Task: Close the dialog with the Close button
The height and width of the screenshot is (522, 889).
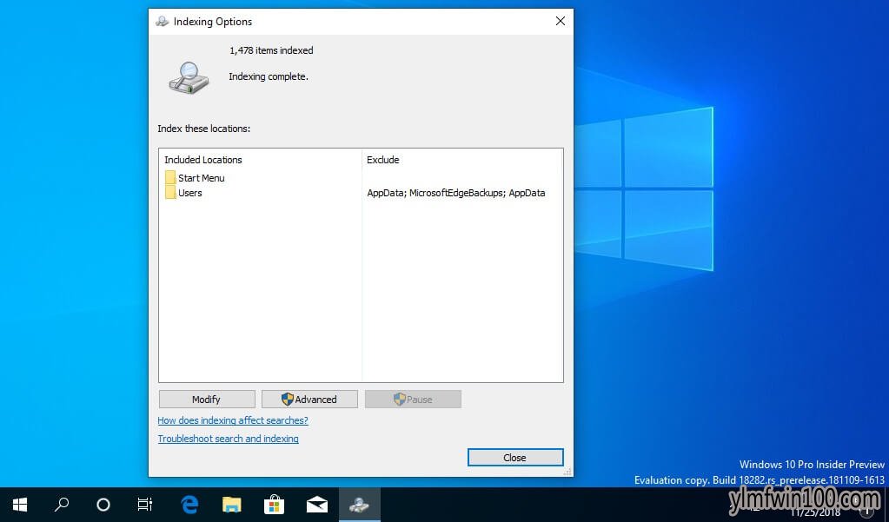Action: coord(514,458)
